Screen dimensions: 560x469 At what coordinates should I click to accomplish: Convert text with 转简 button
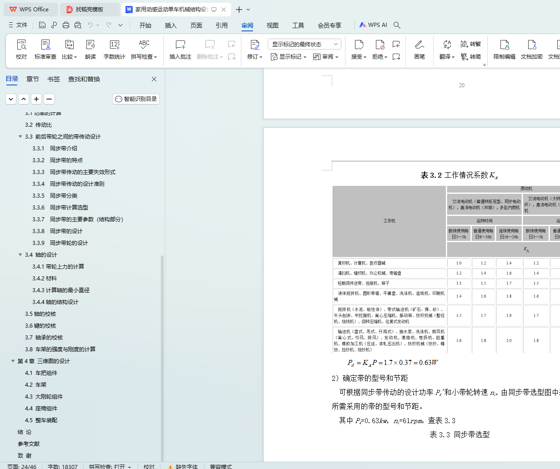[471, 57]
